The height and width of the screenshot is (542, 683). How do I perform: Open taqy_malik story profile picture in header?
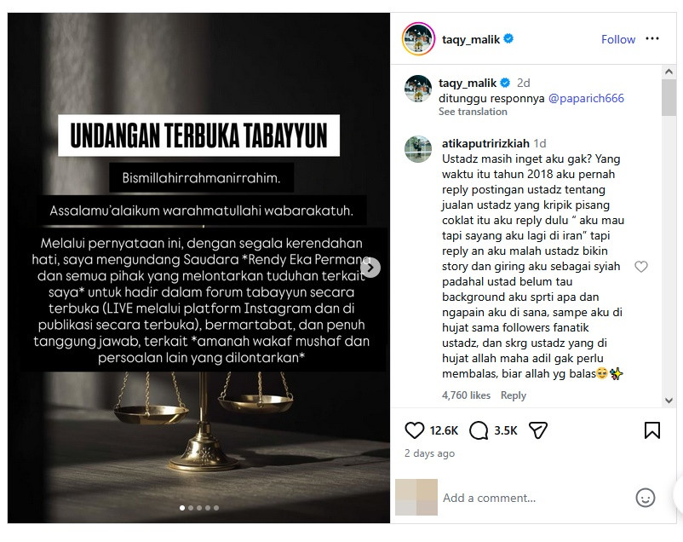(418, 39)
